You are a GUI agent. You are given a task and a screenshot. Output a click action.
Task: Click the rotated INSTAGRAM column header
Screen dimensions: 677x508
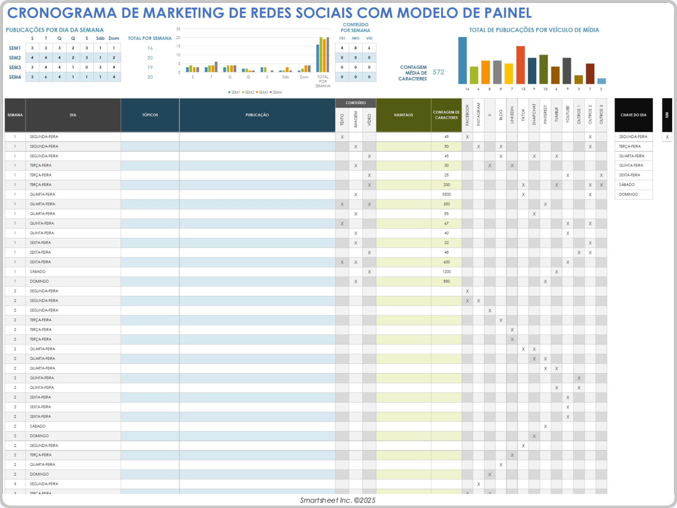pyautogui.click(x=478, y=115)
